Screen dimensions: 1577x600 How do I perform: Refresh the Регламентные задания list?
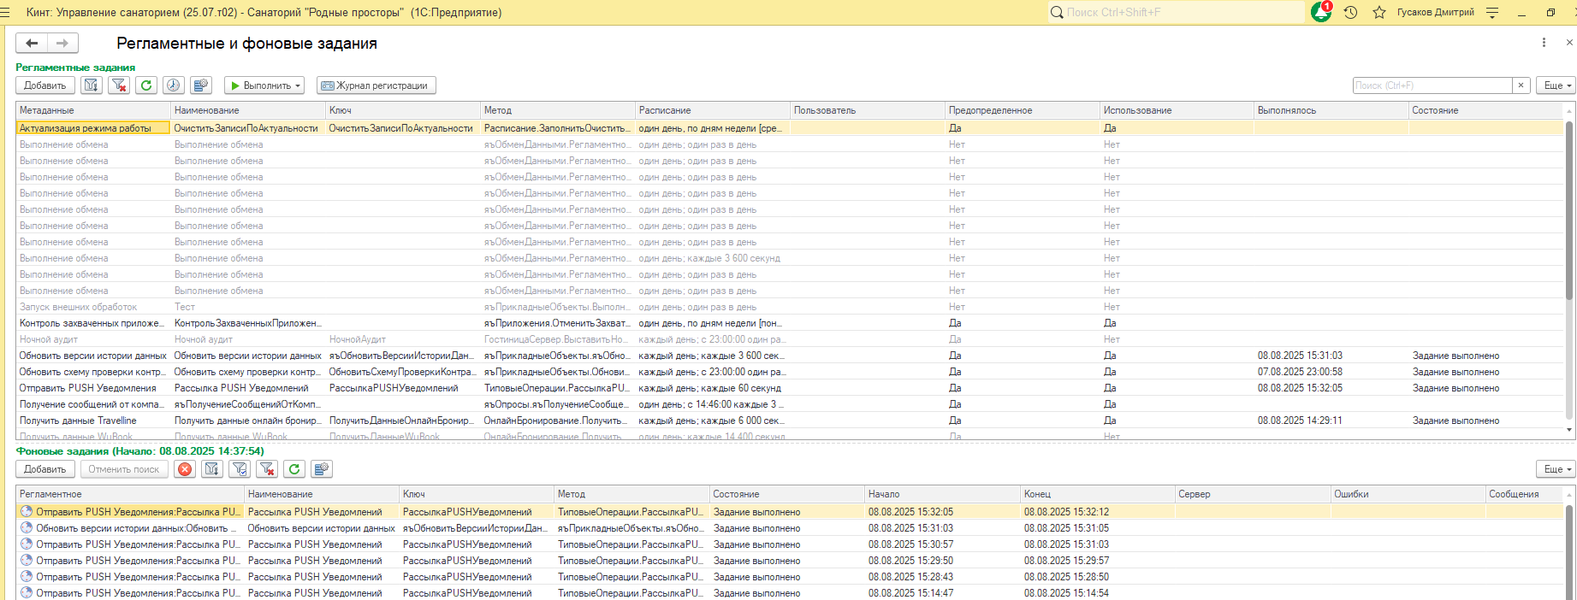(x=146, y=85)
